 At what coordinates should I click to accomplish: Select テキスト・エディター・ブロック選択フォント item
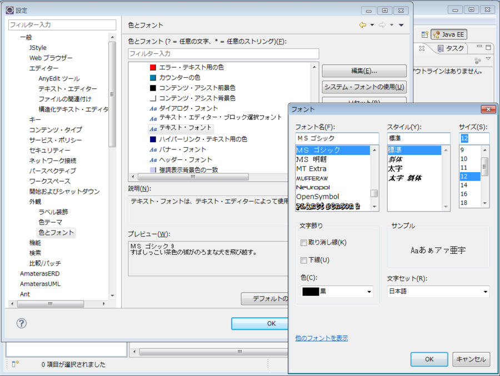pyautogui.click(x=216, y=117)
